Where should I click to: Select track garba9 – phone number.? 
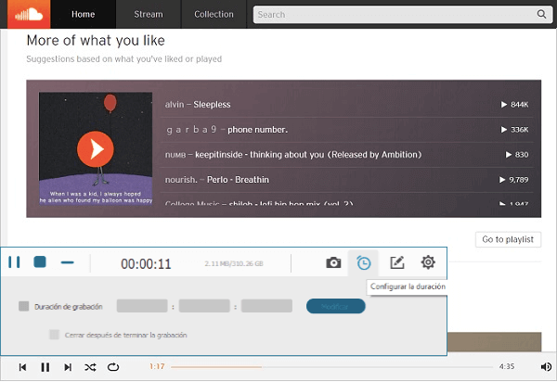click(x=227, y=130)
